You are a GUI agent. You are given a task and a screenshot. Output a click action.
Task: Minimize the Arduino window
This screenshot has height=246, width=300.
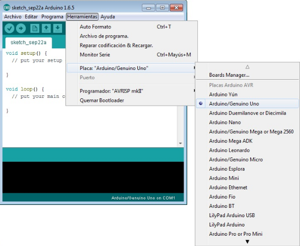[149, 8]
